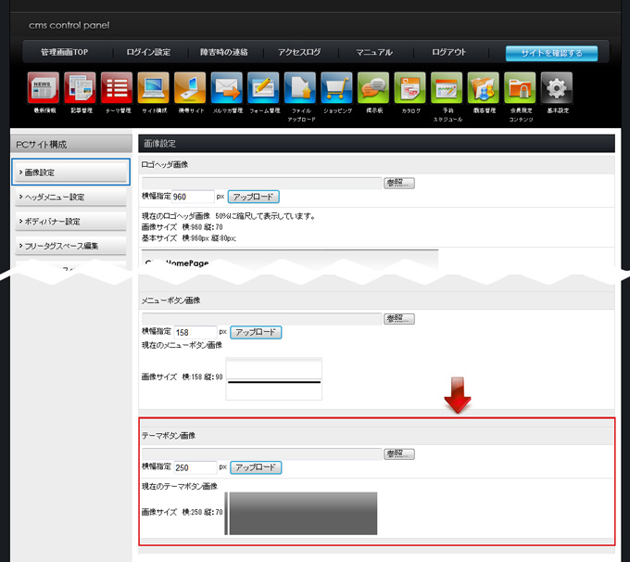Select 画像設定 in the sidebar
The image size is (630, 562).
70,172
